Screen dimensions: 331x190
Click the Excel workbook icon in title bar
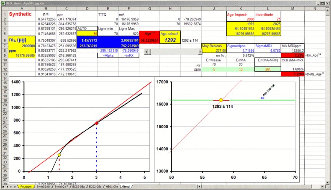[x=3, y=3]
